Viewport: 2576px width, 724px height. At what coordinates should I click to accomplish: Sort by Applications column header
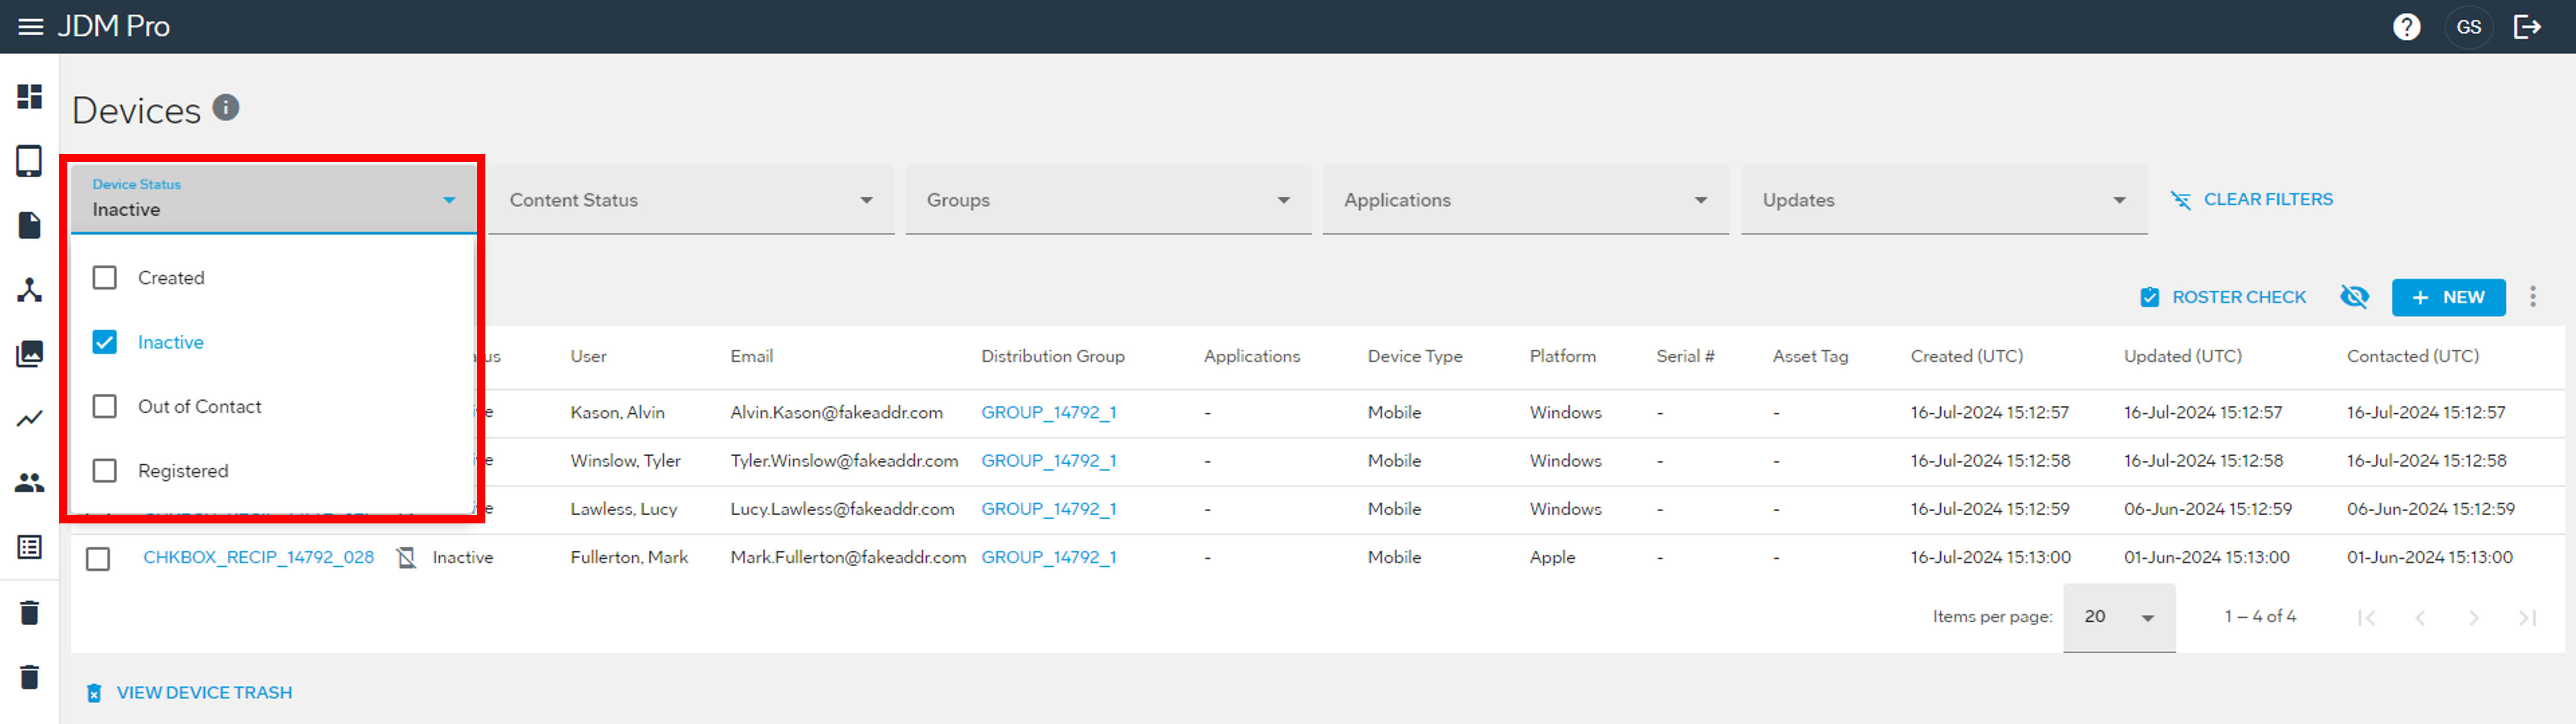[1251, 357]
